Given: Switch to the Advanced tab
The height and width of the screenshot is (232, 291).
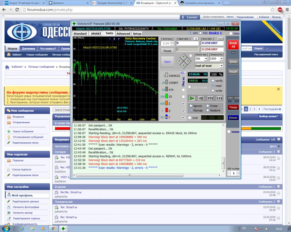Looking at the screenshot, I should coord(123,34).
